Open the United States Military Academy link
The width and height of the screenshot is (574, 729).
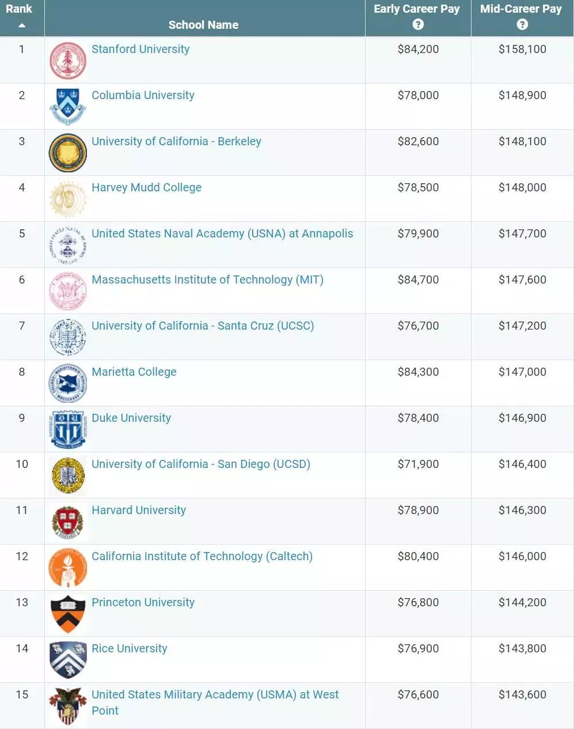pyautogui.click(x=215, y=702)
